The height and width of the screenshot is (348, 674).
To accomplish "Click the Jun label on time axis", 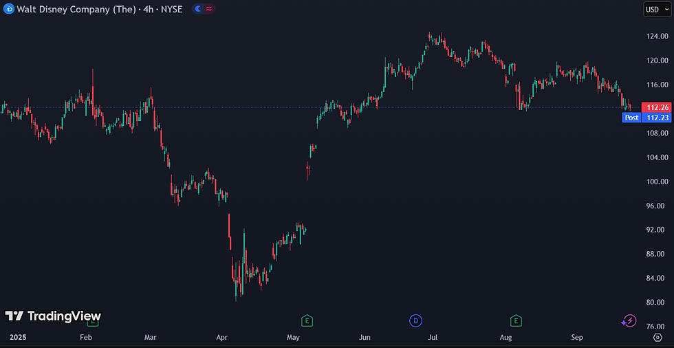I will (365, 338).
